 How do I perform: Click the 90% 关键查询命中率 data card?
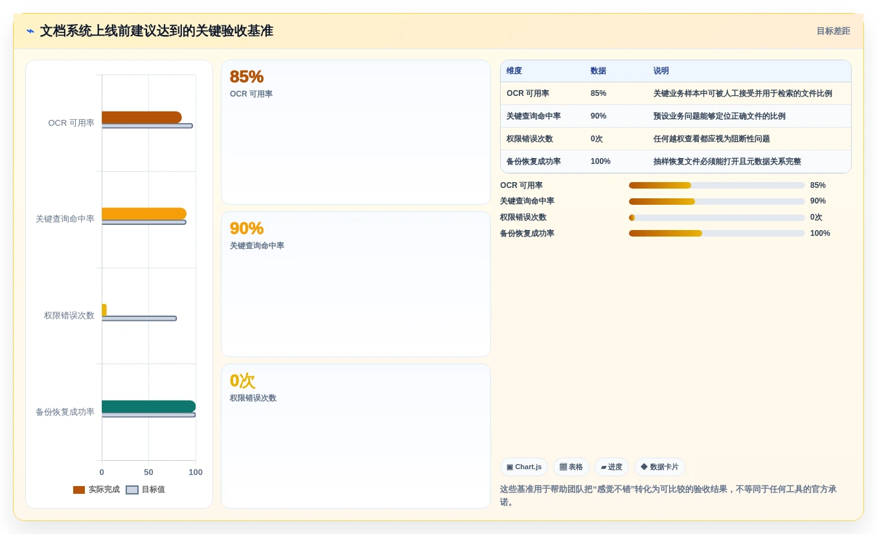(x=356, y=284)
